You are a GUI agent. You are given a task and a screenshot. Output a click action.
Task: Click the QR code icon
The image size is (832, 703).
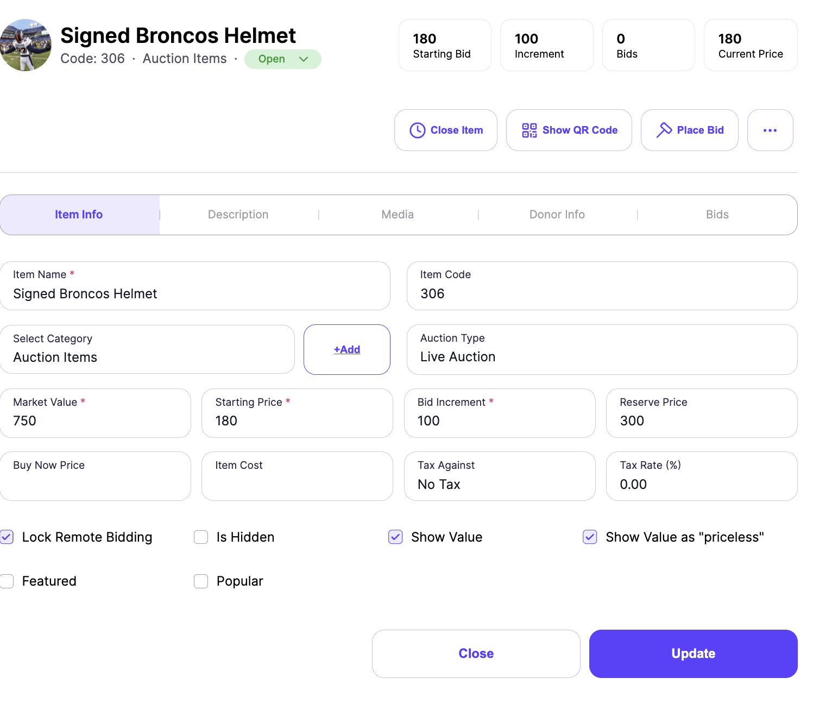point(530,130)
